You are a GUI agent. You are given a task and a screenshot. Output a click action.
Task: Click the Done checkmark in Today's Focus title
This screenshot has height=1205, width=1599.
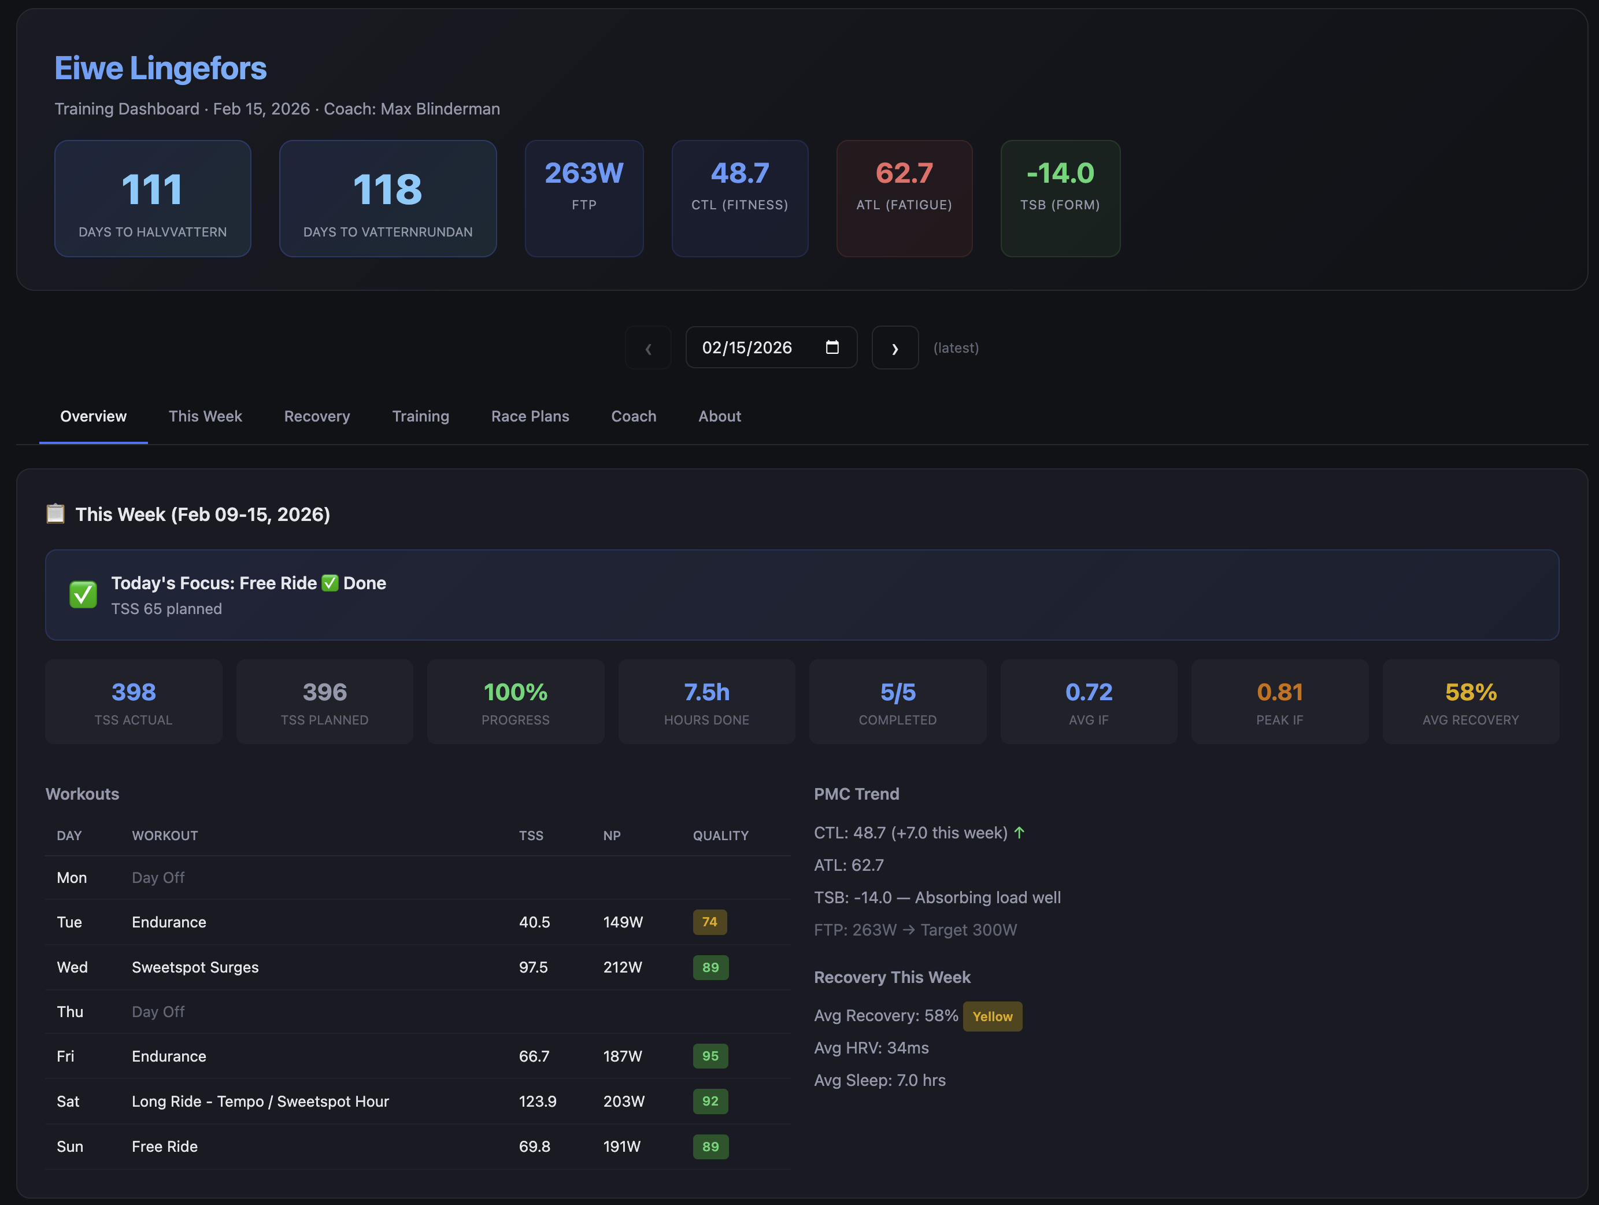pos(330,583)
